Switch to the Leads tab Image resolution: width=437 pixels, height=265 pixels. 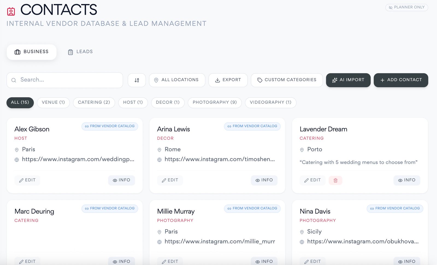pos(80,52)
